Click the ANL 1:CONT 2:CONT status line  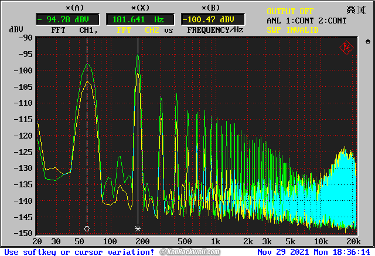click(x=306, y=21)
